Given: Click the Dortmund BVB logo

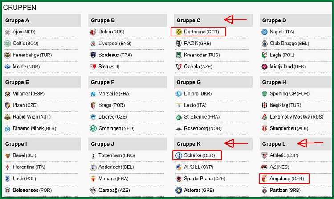Looking at the screenshot, I should point(179,32).
